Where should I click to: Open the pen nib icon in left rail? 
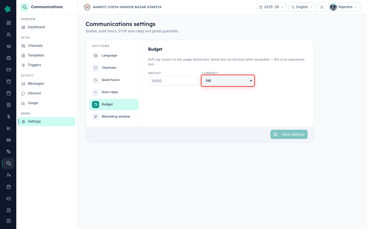(x=9, y=152)
